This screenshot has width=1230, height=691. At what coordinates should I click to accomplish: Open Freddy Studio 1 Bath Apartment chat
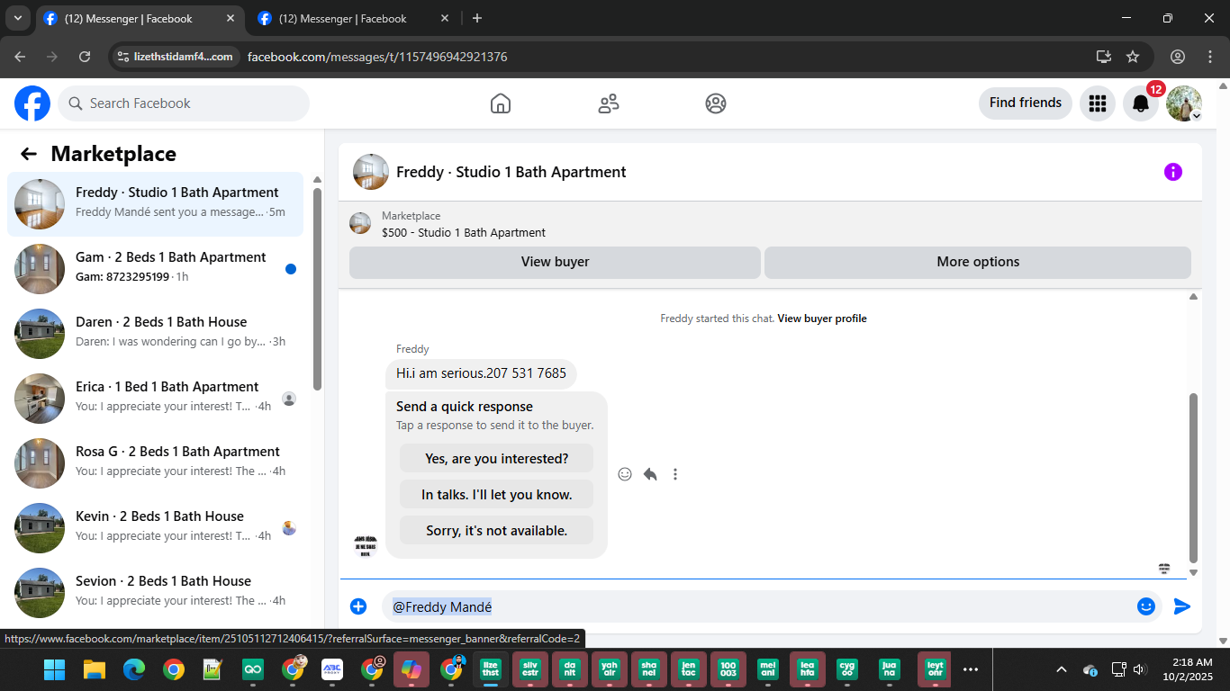[x=155, y=204]
